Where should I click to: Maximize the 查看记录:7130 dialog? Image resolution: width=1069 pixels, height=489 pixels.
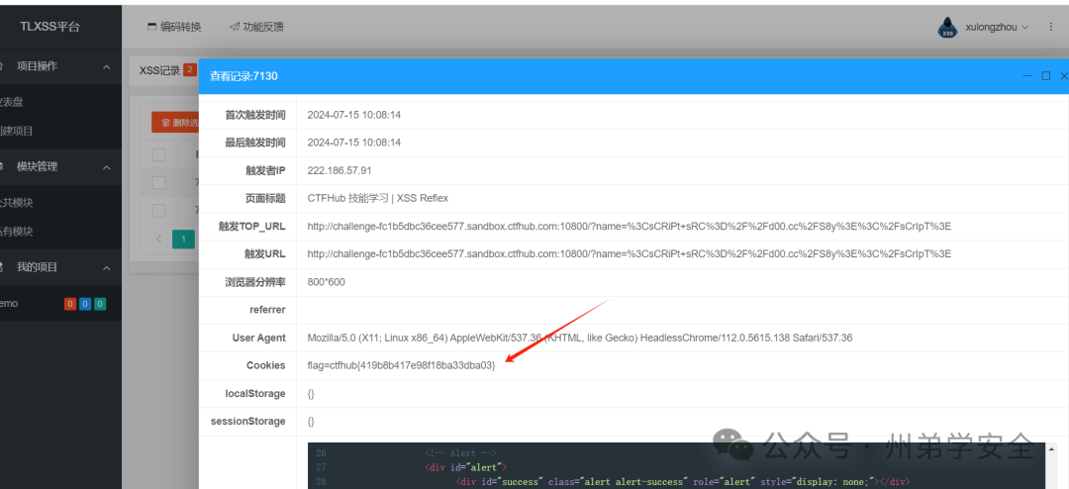[1046, 76]
